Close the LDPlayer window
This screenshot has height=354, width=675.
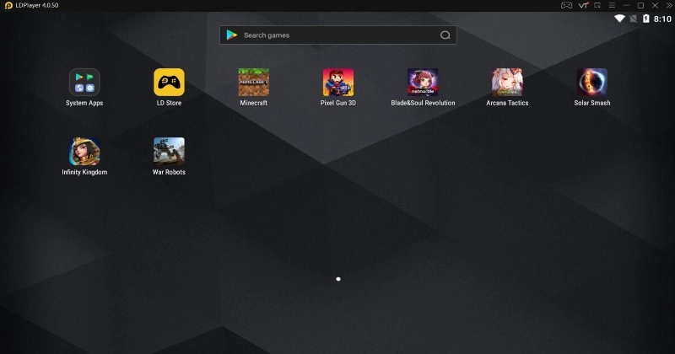click(x=655, y=6)
